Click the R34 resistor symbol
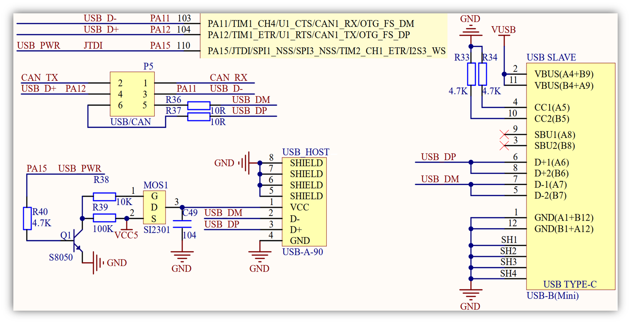The width and height of the screenshot is (631, 324). (x=482, y=74)
